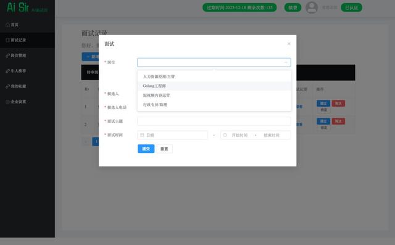Viewport: 395px width, 245px height.
Task: Go to 牛人推荐 in sidebar
Action: click(x=27, y=71)
